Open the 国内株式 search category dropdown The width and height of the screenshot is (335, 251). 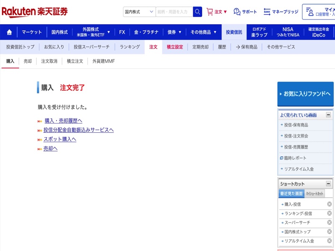click(x=139, y=12)
